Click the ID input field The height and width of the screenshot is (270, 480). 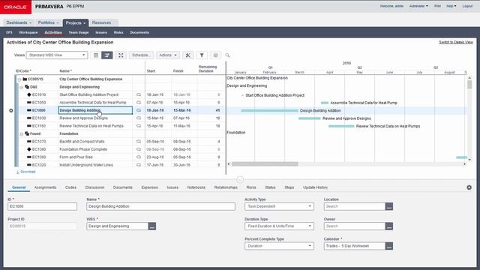click(42, 207)
